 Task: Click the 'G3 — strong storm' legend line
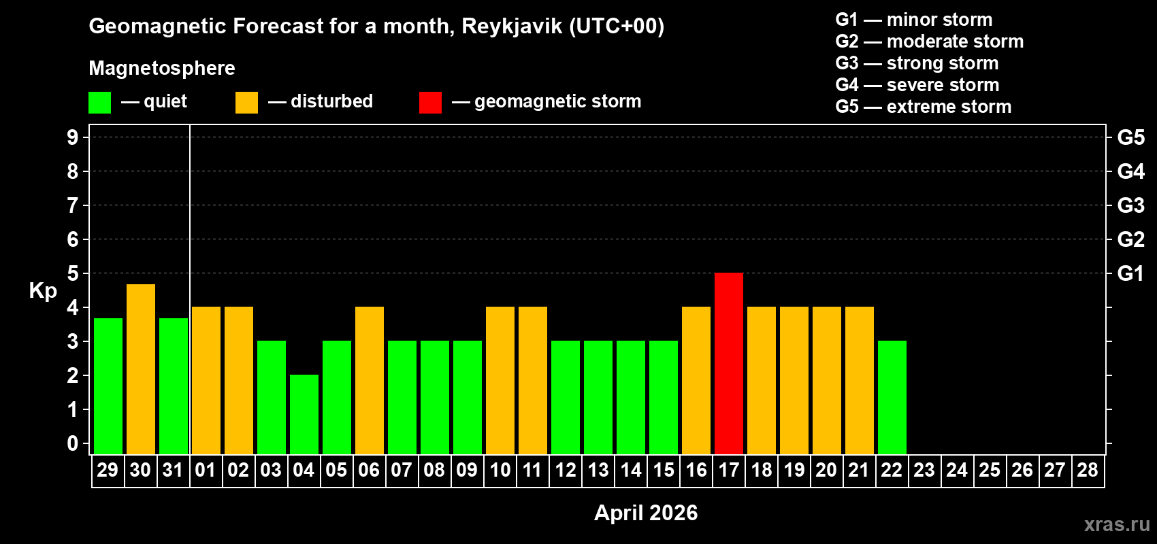[x=917, y=63]
